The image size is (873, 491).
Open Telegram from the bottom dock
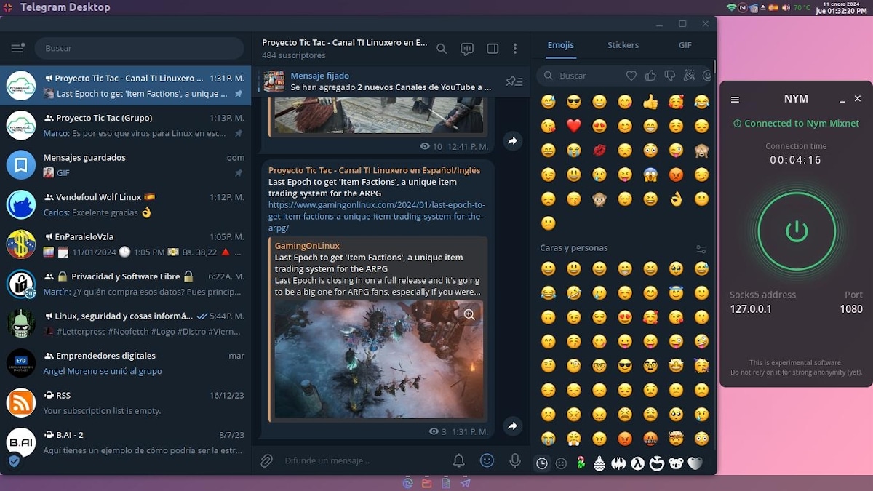(x=466, y=483)
